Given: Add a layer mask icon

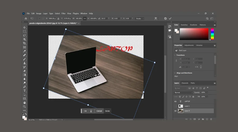Looking at the screenshot, I should coord(195,119).
